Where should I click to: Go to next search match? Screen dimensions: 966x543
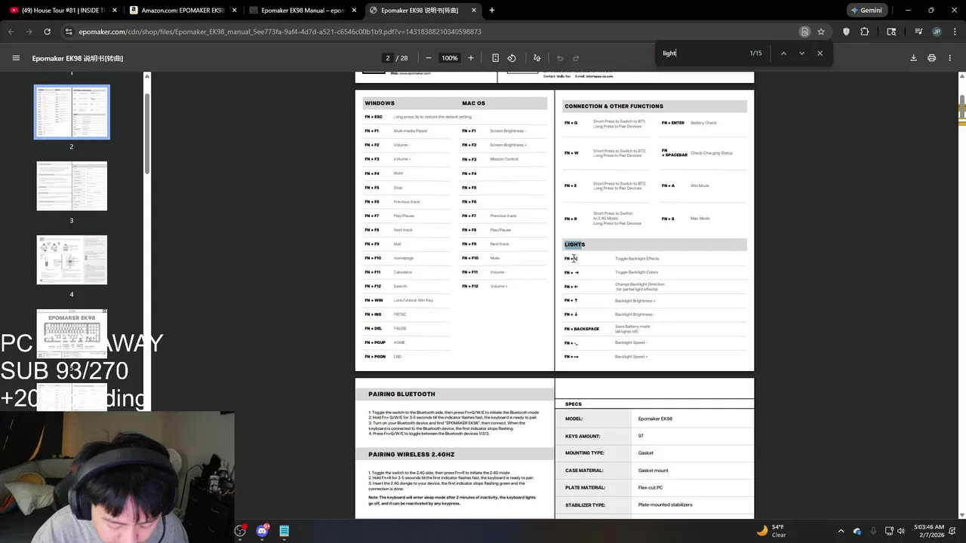pos(801,53)
